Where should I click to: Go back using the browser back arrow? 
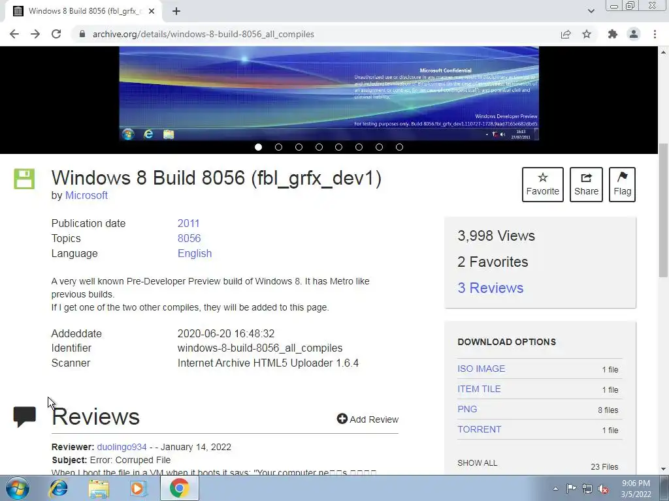pos(14,34)
